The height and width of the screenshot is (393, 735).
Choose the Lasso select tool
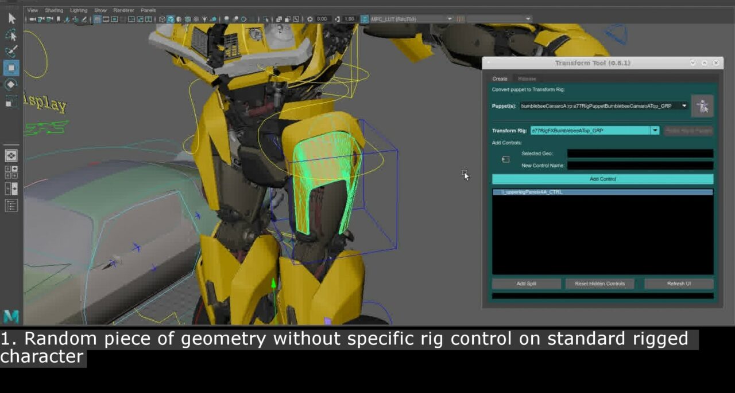tap(11, 35)
